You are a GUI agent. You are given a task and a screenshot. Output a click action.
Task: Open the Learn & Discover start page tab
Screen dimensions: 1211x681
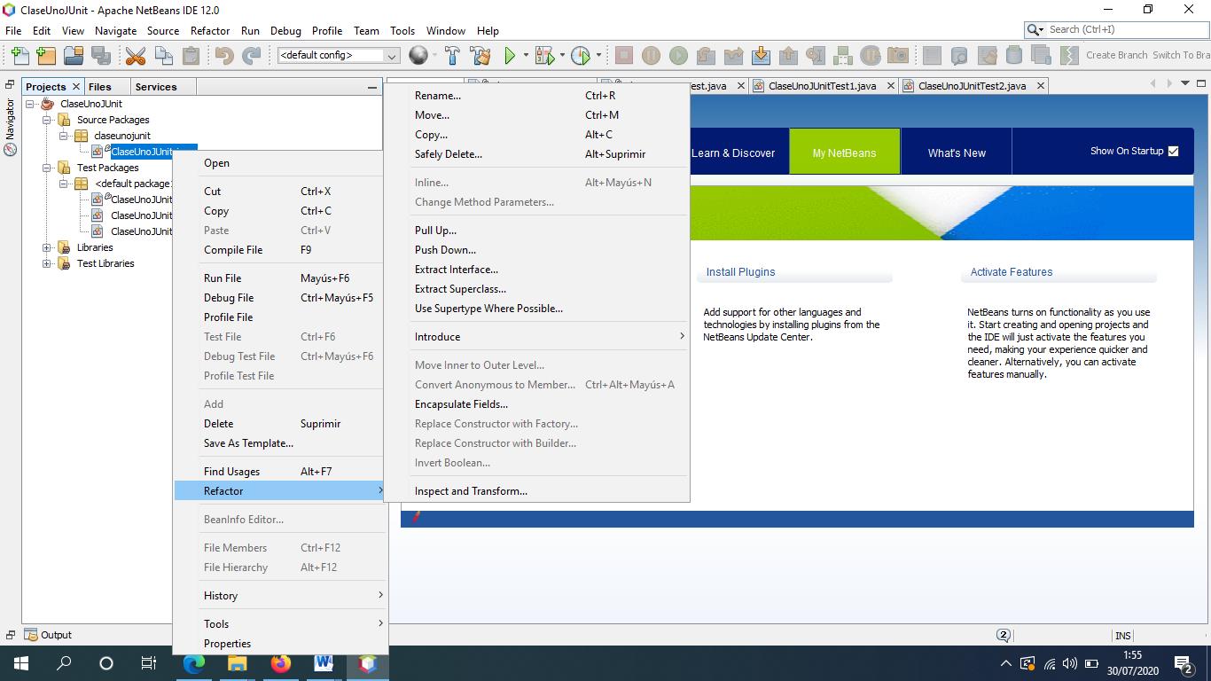(733, 153)
